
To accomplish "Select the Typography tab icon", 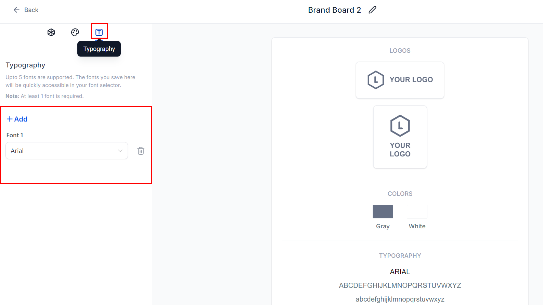I will [x=99, y=31].
